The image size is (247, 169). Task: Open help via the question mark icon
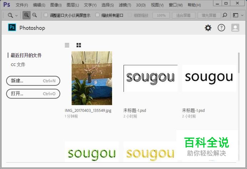tap(221, 28)
